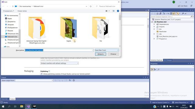Click the Task View icon on taskbar
195x109 pixels.
point(15,106)
